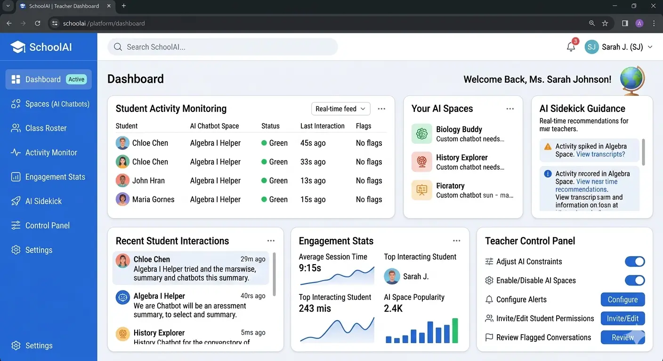The height and width of the screenshot is (361, 663).
Task: Select Dashboard in the sidebar
Action: pyautogui.click(x=43, y=79)
